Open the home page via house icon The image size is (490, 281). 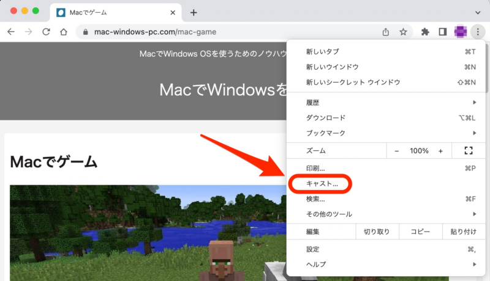(64, 32)
